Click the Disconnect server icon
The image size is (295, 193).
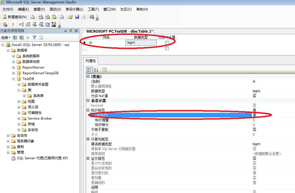coord(21,37)
